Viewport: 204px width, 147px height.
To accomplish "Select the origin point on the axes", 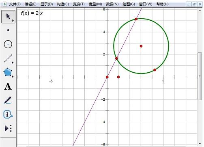I will [x=107, y=77].
